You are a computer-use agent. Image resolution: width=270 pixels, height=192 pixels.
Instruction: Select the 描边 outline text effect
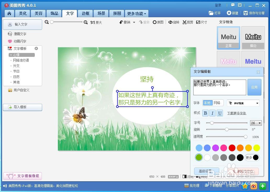point(253,38)
